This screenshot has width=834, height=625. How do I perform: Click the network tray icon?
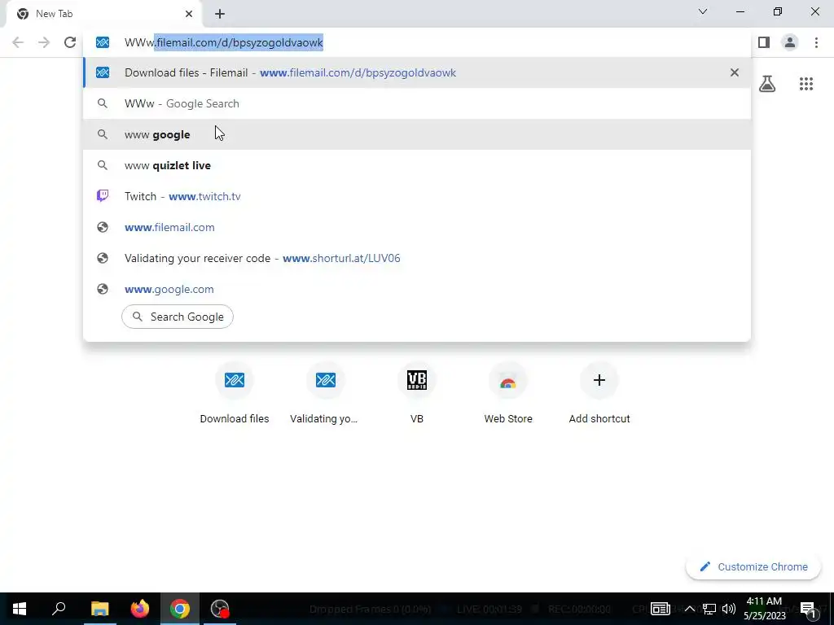point(709,609)
